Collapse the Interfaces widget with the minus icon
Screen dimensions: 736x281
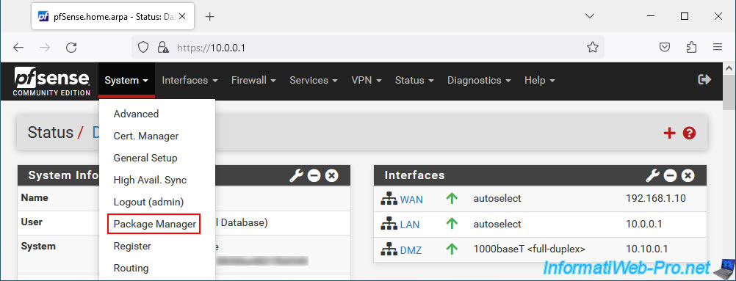[x=671, y=176]
